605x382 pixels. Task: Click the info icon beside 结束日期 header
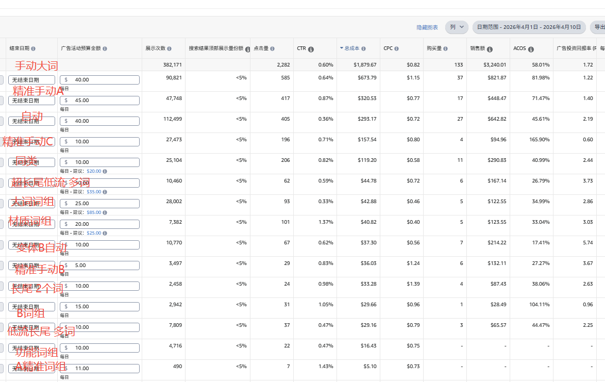(33, 48)
